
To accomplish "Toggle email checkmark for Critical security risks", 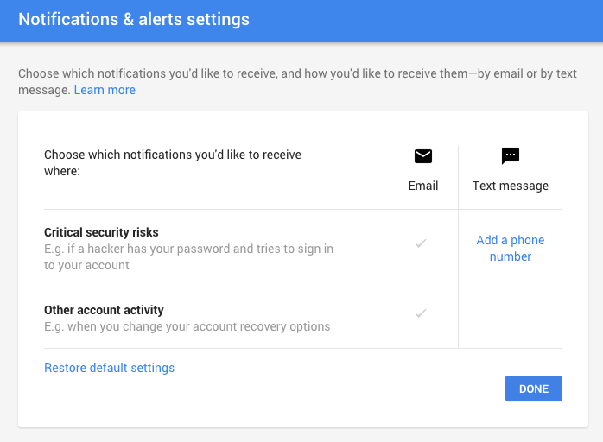I will (x=421, y=243).
